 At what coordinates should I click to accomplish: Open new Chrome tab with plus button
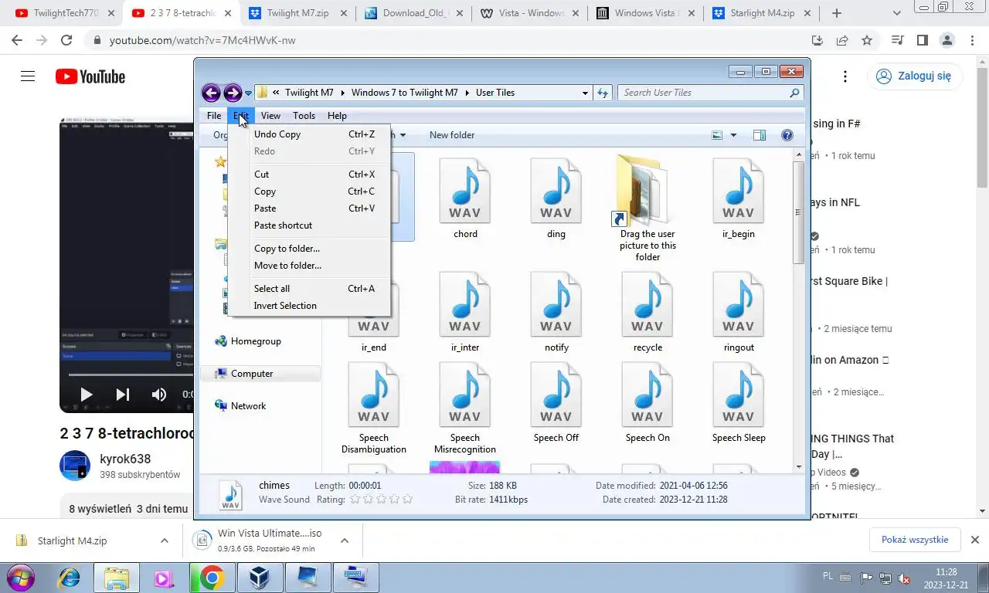837,13
